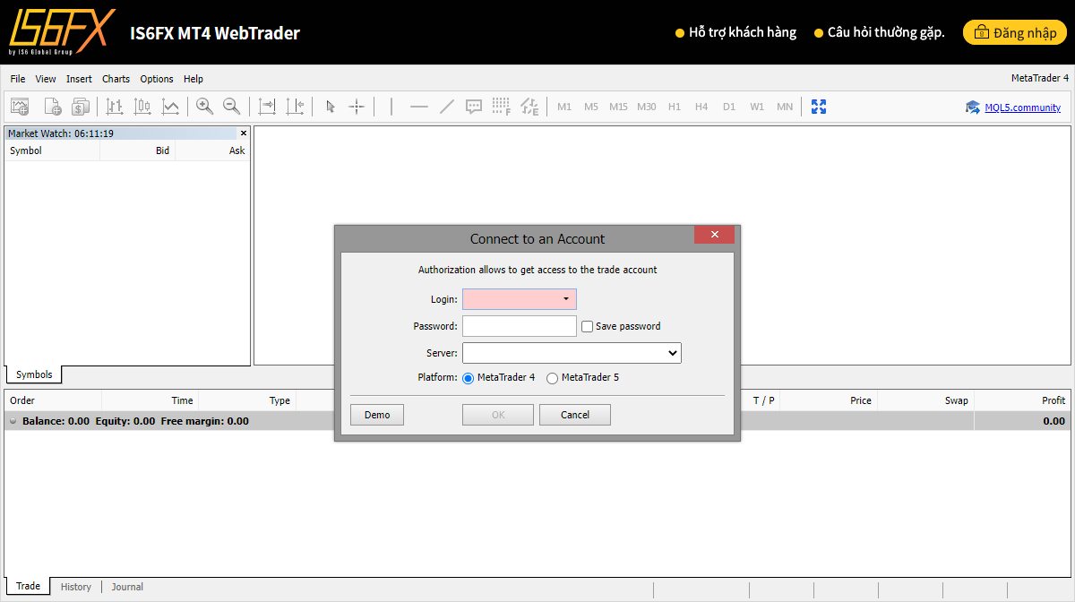Toggle fullscreen mode icon
Screen dimensions: 1075x602
(x=818, y=107)
